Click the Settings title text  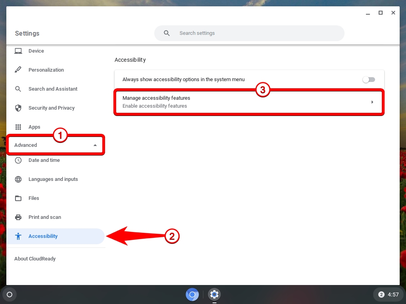[x=27, y=33]
